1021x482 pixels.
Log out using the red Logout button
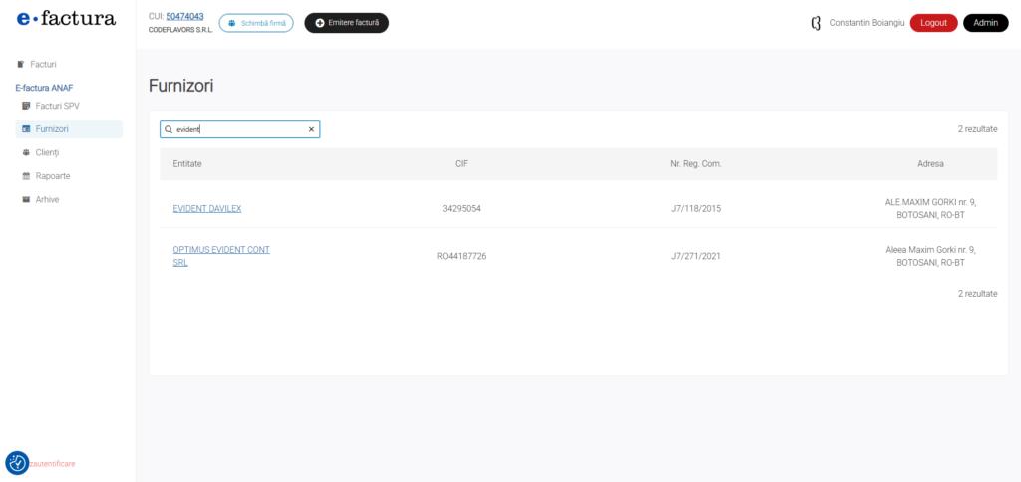[x=933, y=23]
